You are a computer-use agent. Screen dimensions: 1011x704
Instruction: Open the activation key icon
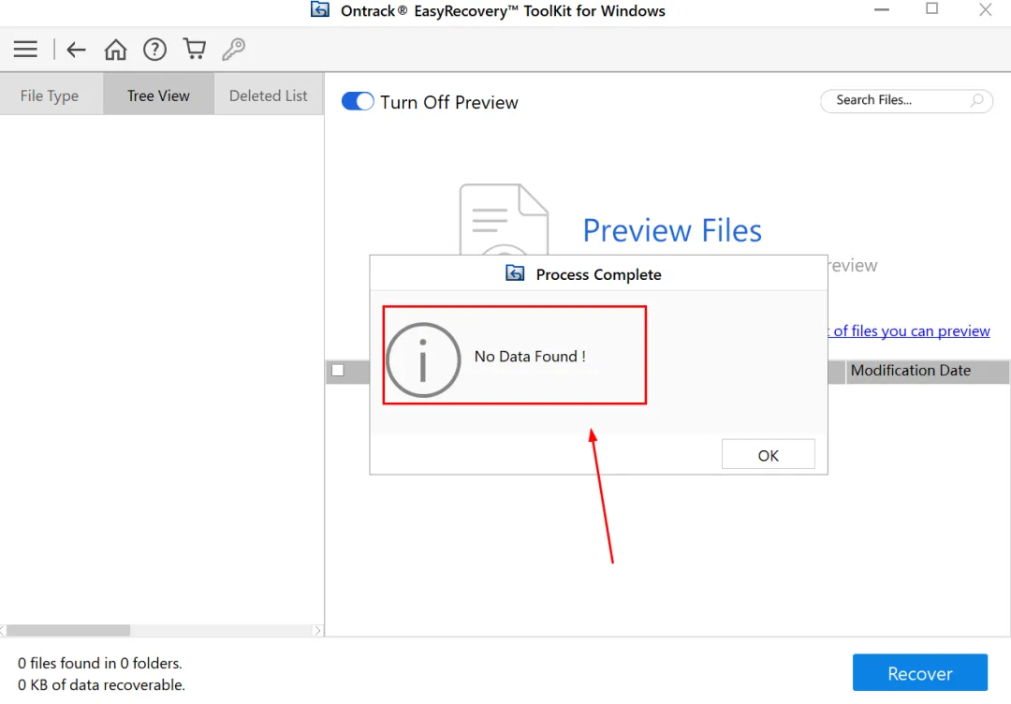tap(233, 49)
